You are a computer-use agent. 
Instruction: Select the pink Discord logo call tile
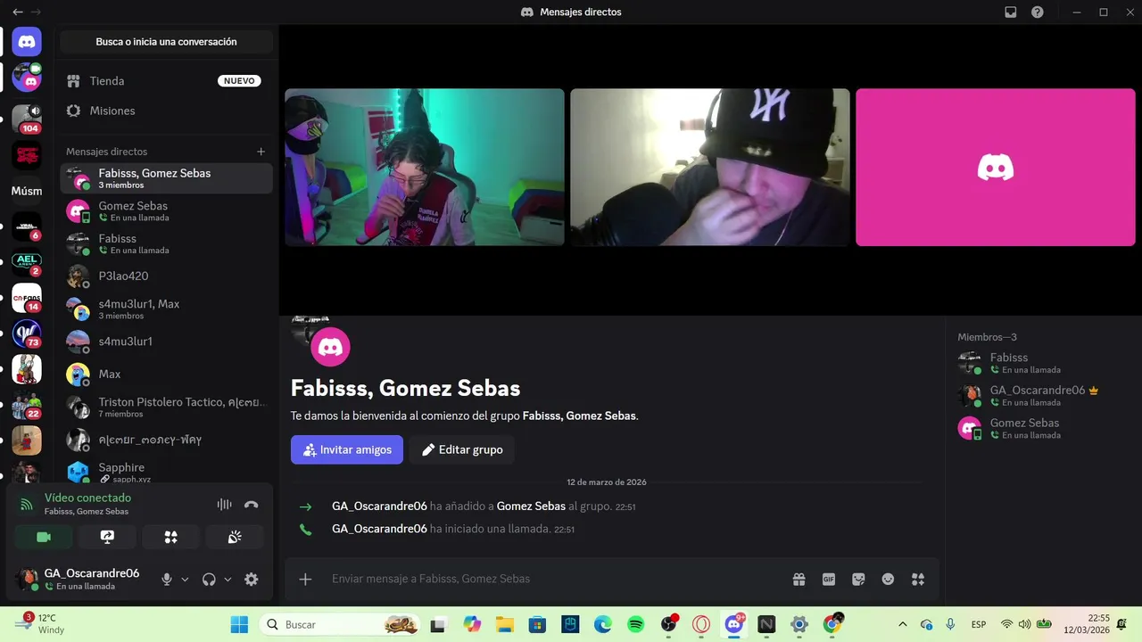(996, 167)
